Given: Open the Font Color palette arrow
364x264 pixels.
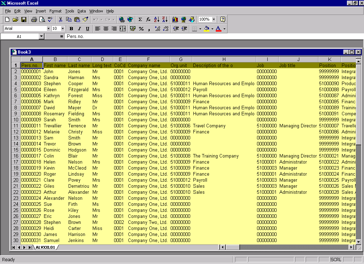Looking at the screenshot, I should 224,29.
